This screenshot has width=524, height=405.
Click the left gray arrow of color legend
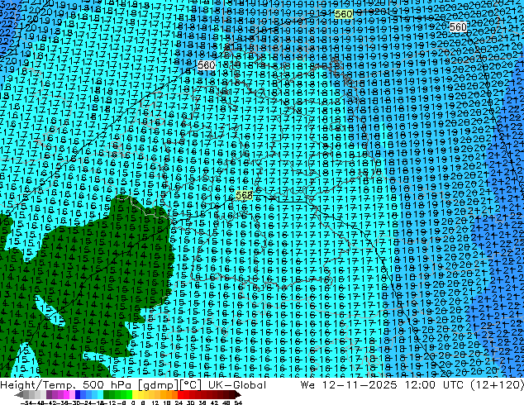tap(19, 395)
